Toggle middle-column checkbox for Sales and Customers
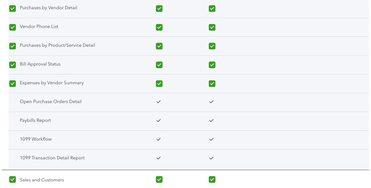371x188 pixels. (159, 179)
